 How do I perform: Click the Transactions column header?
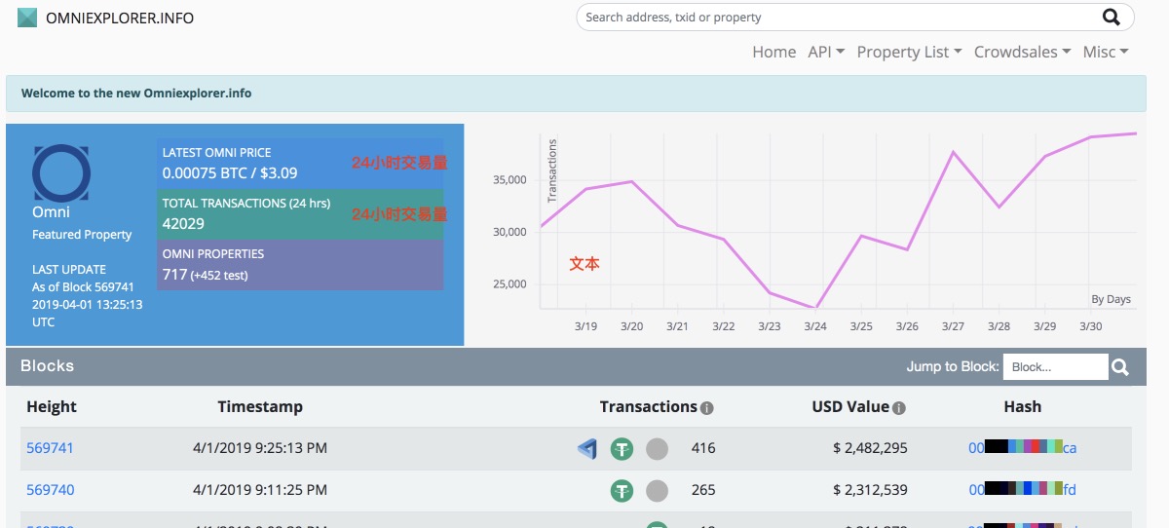(x=649, y=407)
